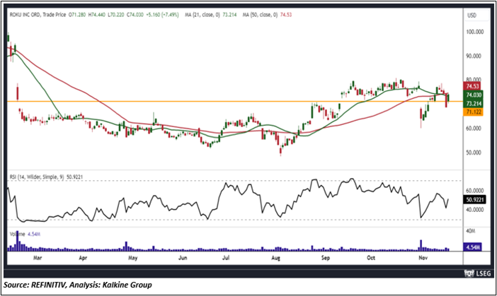Click the 40M volume axis label
Image resolution: width=497 pixels, height=296 pixels.
point(471,231)
